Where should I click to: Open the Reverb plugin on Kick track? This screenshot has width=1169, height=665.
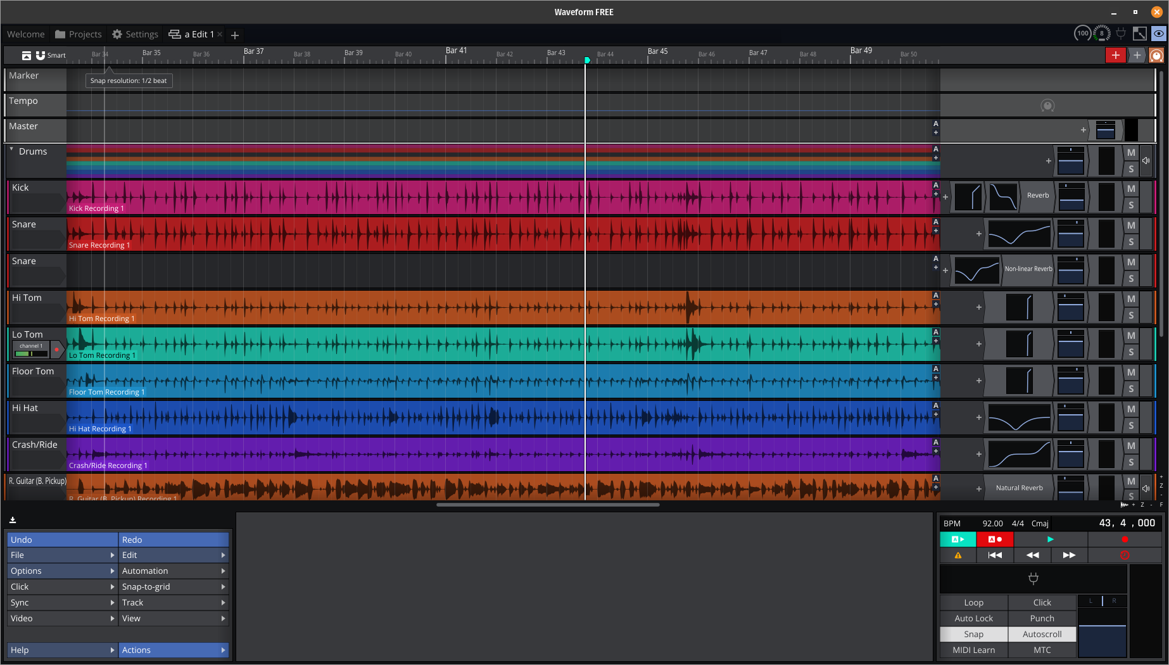coord(1037,196)
